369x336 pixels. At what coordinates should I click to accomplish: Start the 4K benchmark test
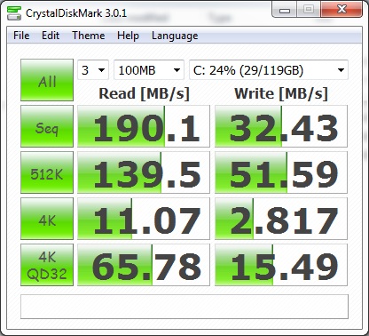point(47,219)
